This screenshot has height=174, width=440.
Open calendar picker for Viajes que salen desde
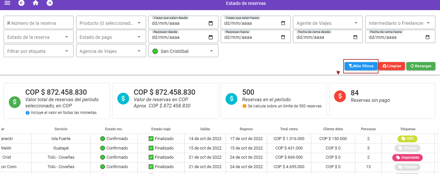coord(211,23)
